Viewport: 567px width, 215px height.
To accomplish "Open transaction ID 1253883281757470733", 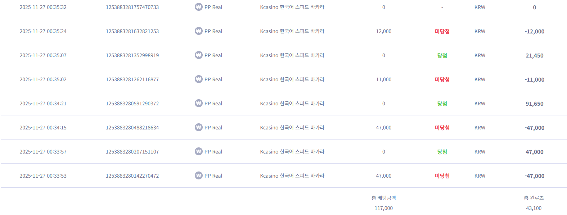I will (x=132, y=7).
